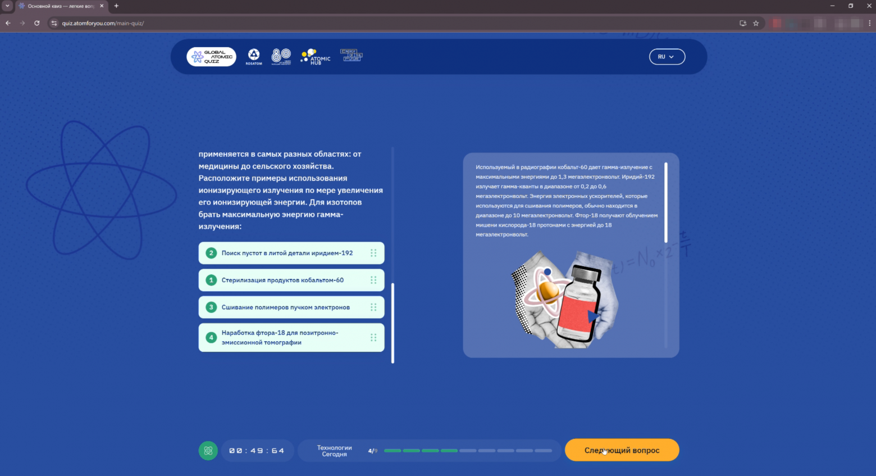Click the green atom icon near the timer
Screen dimensions: 876x476
click(208, 450)
